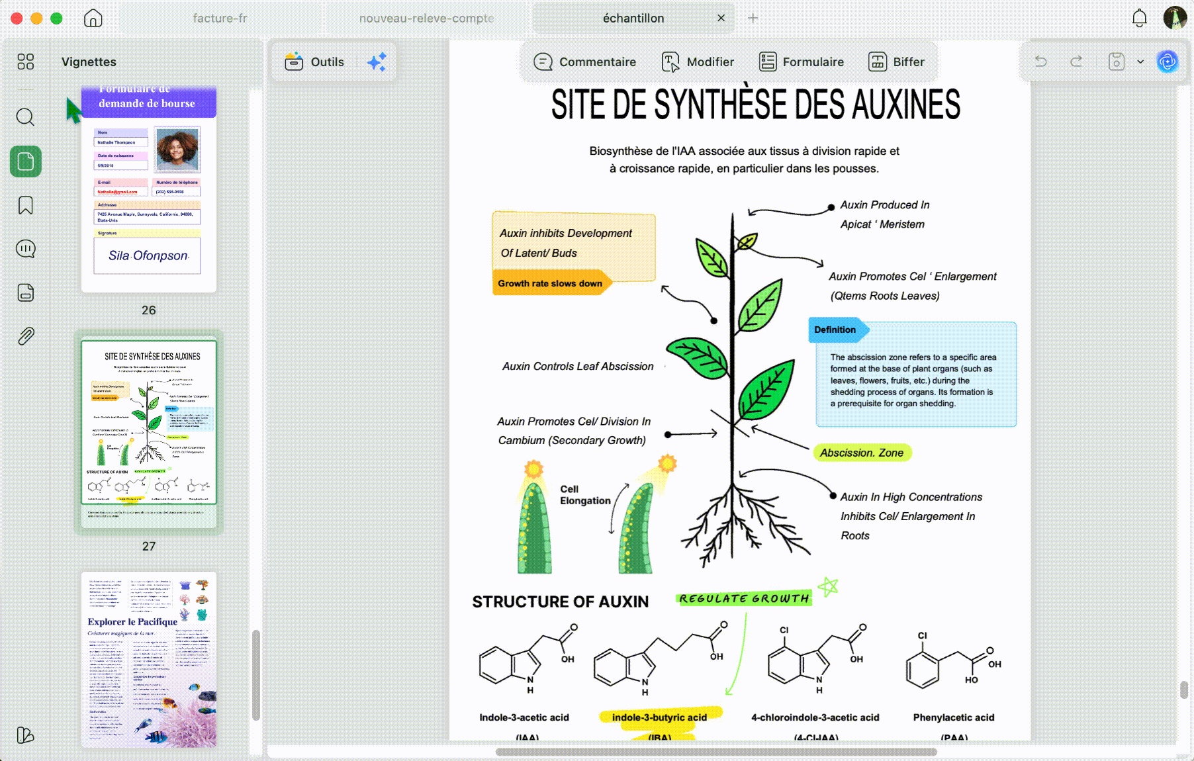Open the Search tool in the sidebar
Viewport: 1194px width, 761px height.
coord(25,117)
